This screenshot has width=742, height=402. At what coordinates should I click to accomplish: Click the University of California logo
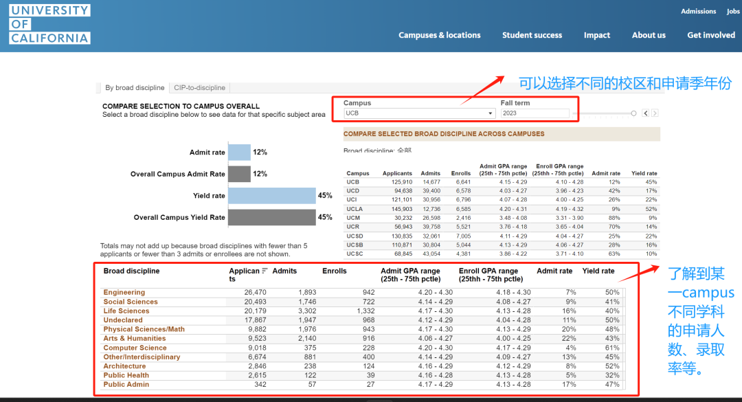(49, 24)
